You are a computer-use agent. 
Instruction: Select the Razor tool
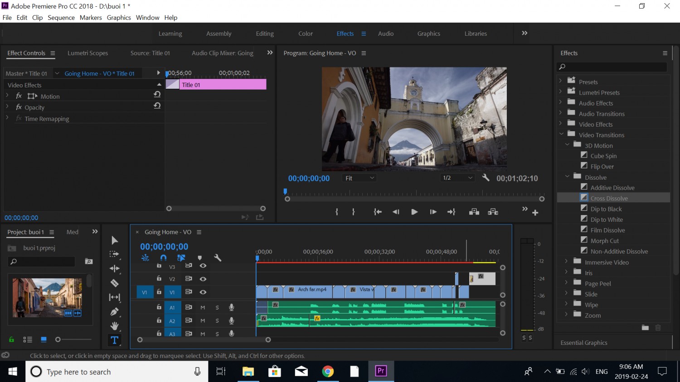click(115, 283)
